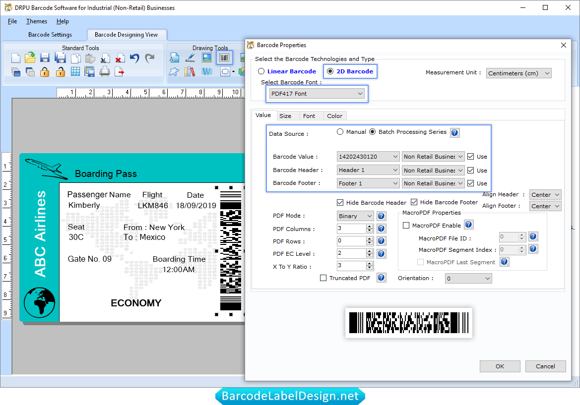The width and height of the screenshot is (580, 405).
Task: Toggle the Use checkbox for Barcode Footer
Action: click(470, 183)
